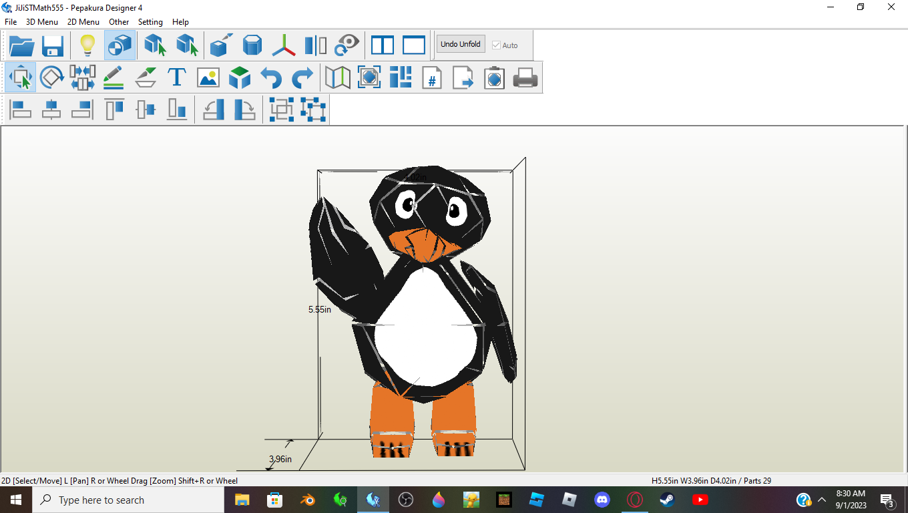Image resolution: width=908 pixels, height=513 pixels.
Task: Click the hexagonal prism shape icon
Action: click(252, 45)
